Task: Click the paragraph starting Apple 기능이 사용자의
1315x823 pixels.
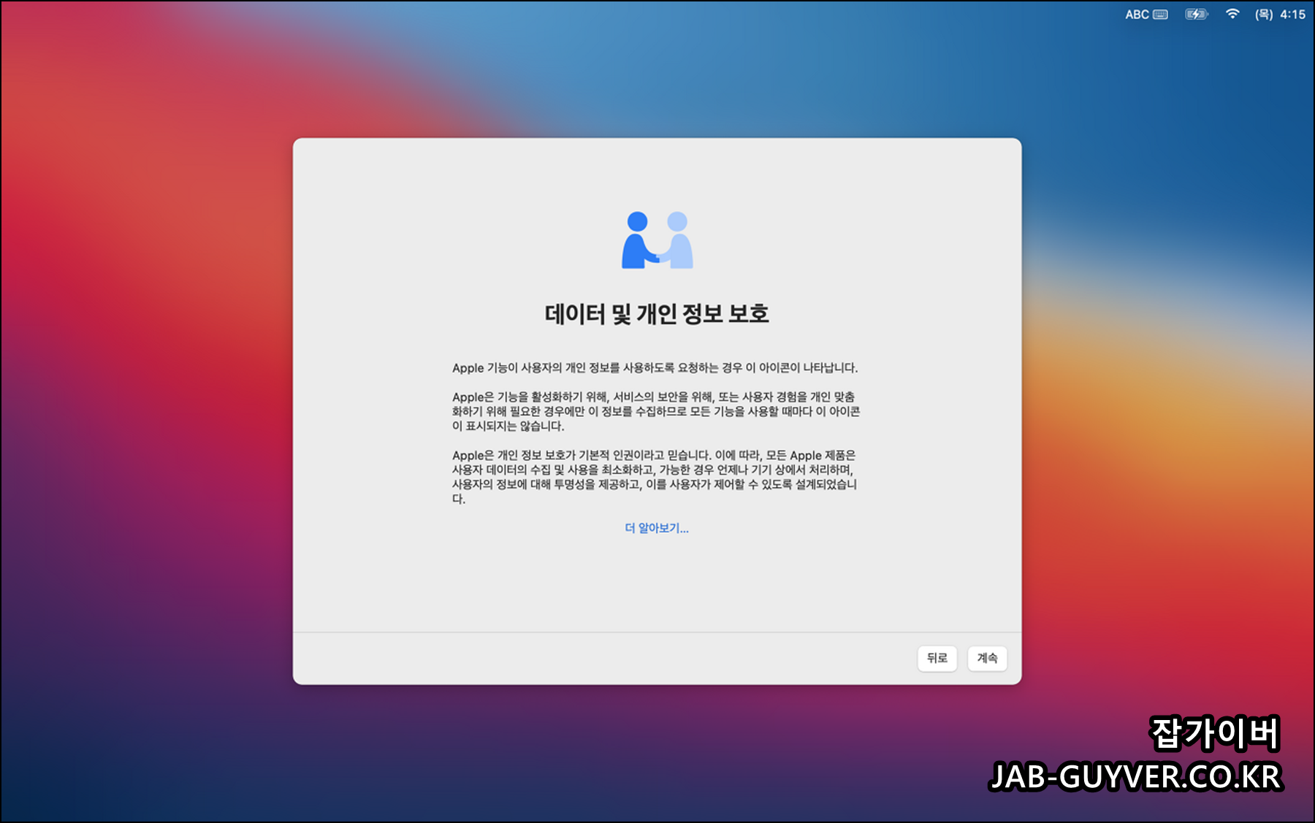Action: coord(655,368)
